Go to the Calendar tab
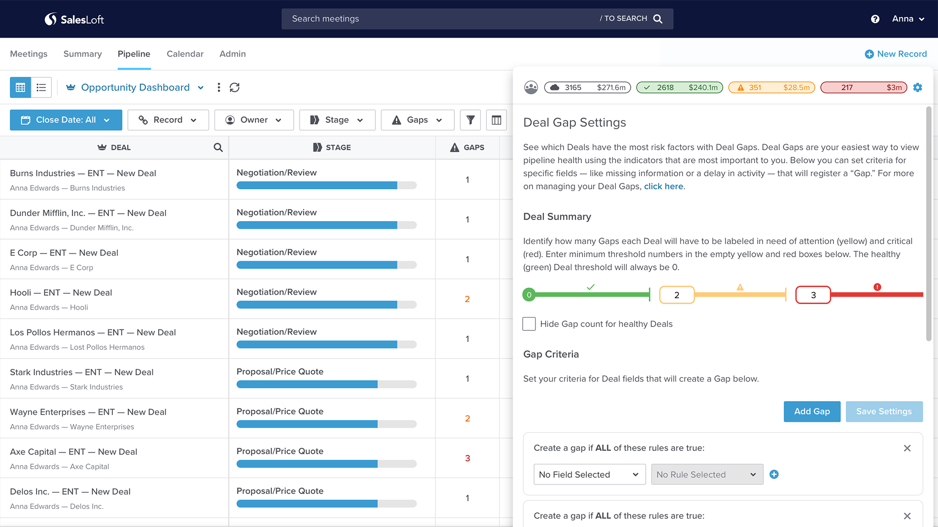 point(185,54)
